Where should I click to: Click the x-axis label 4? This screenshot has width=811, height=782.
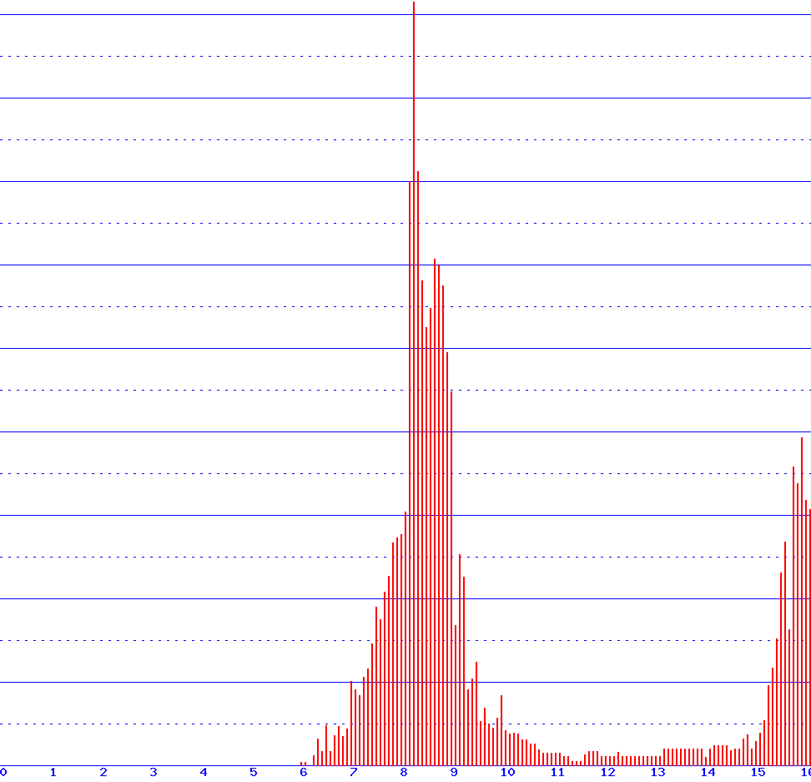(204, 772)
